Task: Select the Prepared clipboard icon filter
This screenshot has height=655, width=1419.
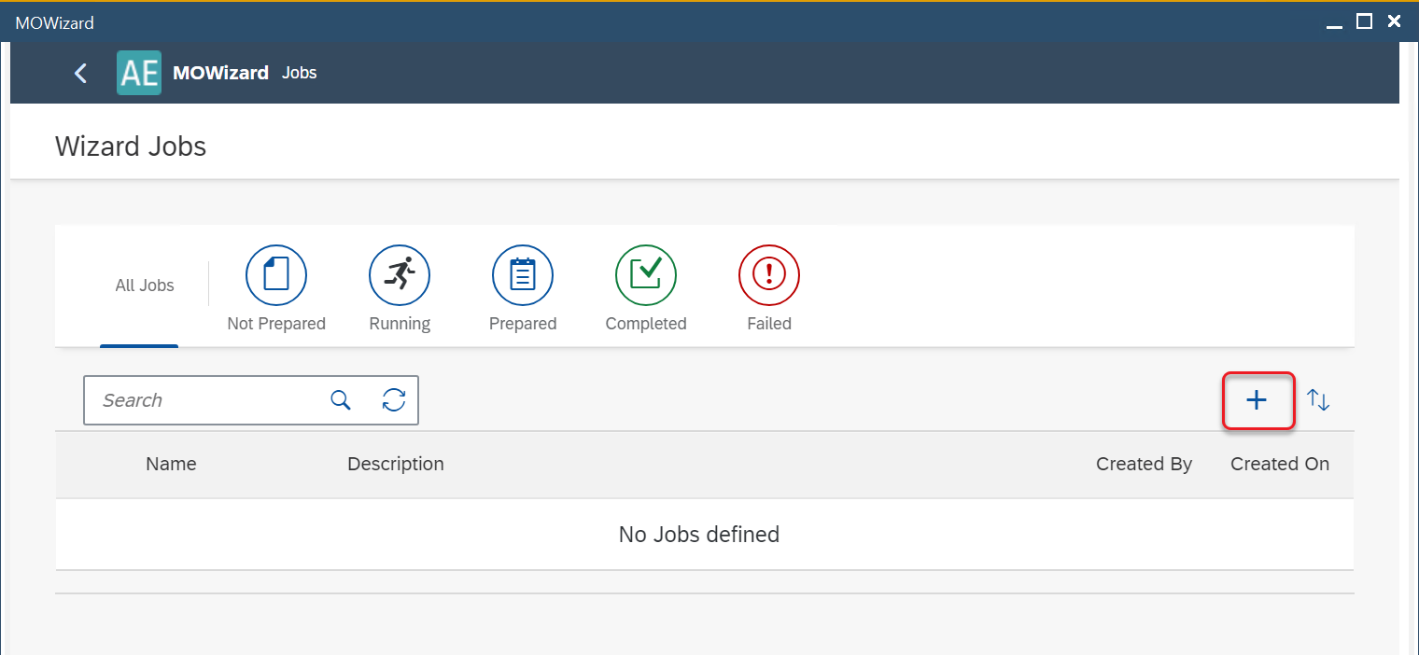Action: (523, 275)
